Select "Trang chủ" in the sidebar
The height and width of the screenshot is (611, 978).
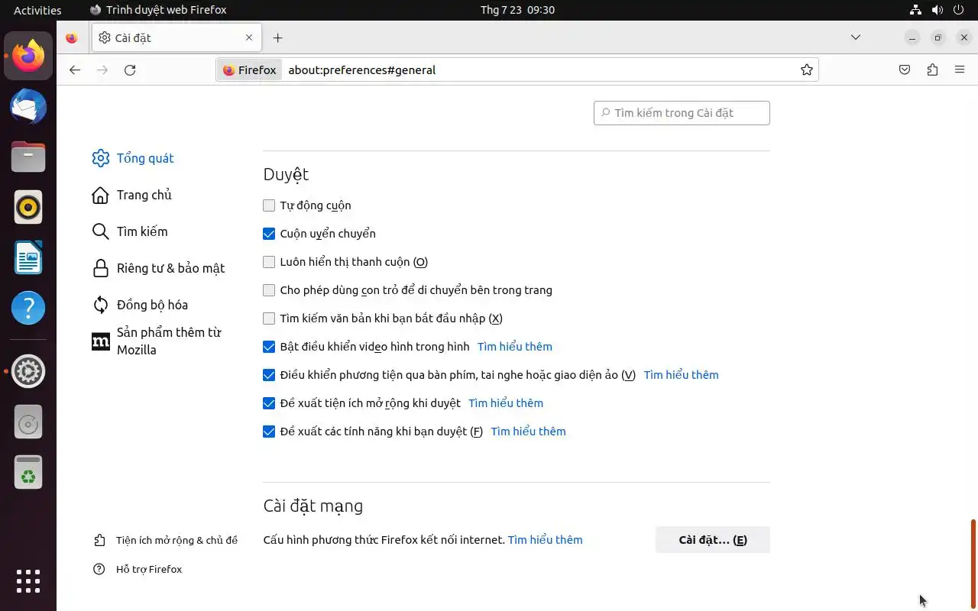144,195
